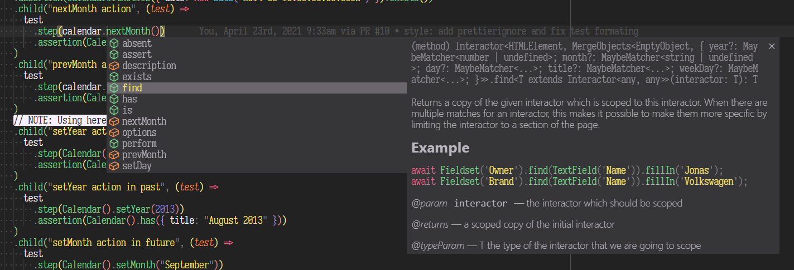
Task: Select 'perform' from suggestion list
Action: click(x=139, y=144)
